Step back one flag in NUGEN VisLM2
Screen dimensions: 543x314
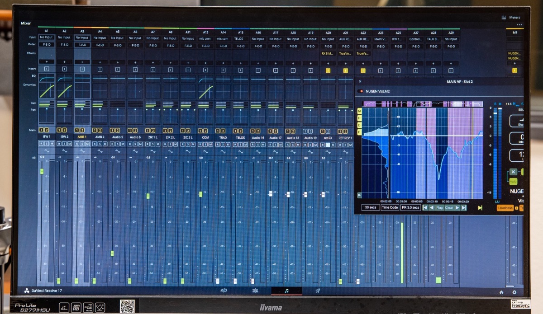pos(432,207)
